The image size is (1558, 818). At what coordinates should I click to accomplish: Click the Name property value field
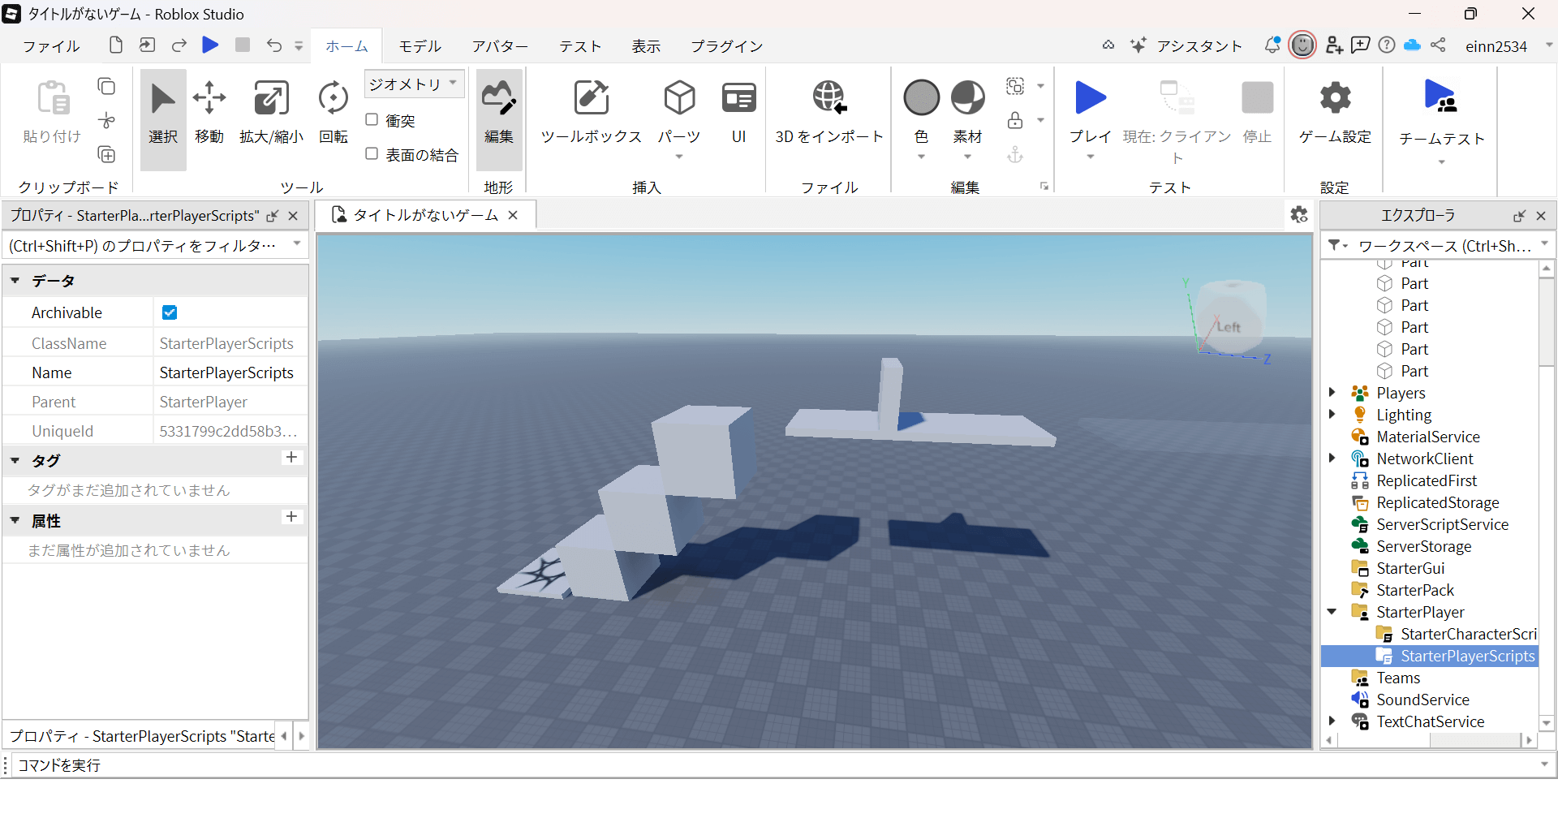(230, 372)
